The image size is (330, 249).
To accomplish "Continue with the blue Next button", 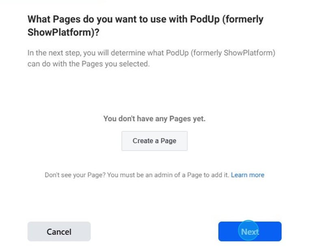I will click(x=250, y=232).
